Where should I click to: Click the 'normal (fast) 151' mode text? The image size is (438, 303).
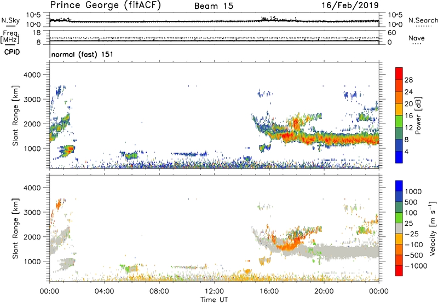[83, 54]
